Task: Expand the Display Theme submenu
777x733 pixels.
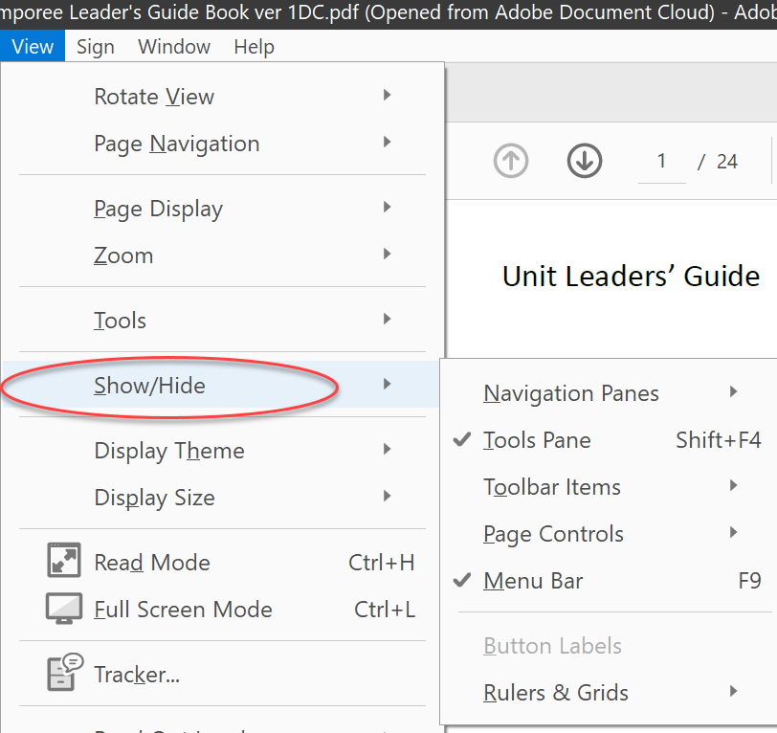Action: tap(168, 450)
